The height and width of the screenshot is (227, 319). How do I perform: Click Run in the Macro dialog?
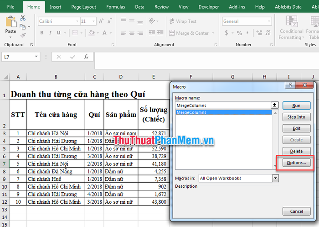pyautogui.click(x=296, y=106)
